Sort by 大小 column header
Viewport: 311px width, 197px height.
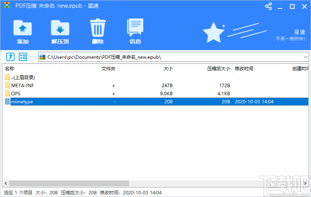point(146,69)
